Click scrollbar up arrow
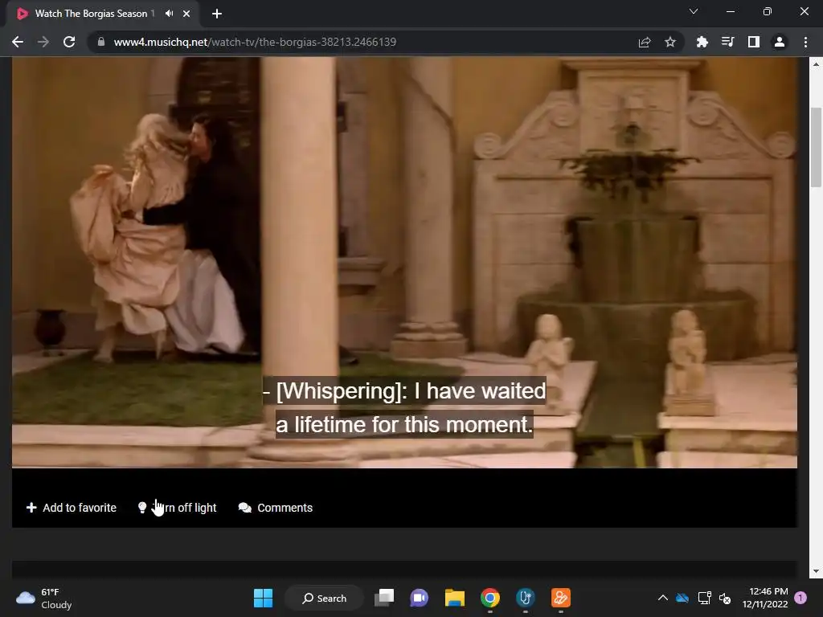823x617 pixels. (x=816, y=64)
